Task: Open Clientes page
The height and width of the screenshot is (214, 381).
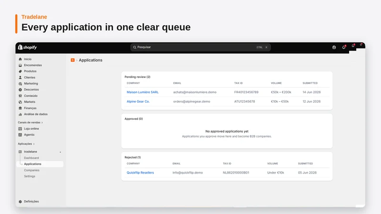Action: [x=30, y=78]
